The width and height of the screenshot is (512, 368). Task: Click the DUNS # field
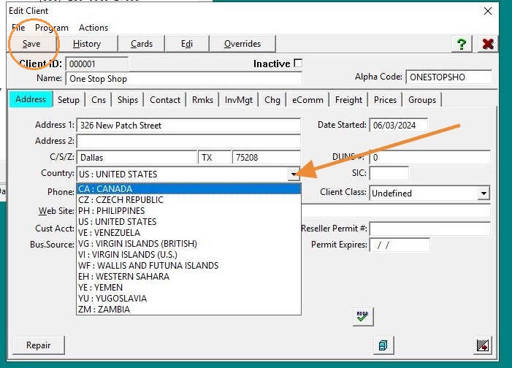point(429,158)
